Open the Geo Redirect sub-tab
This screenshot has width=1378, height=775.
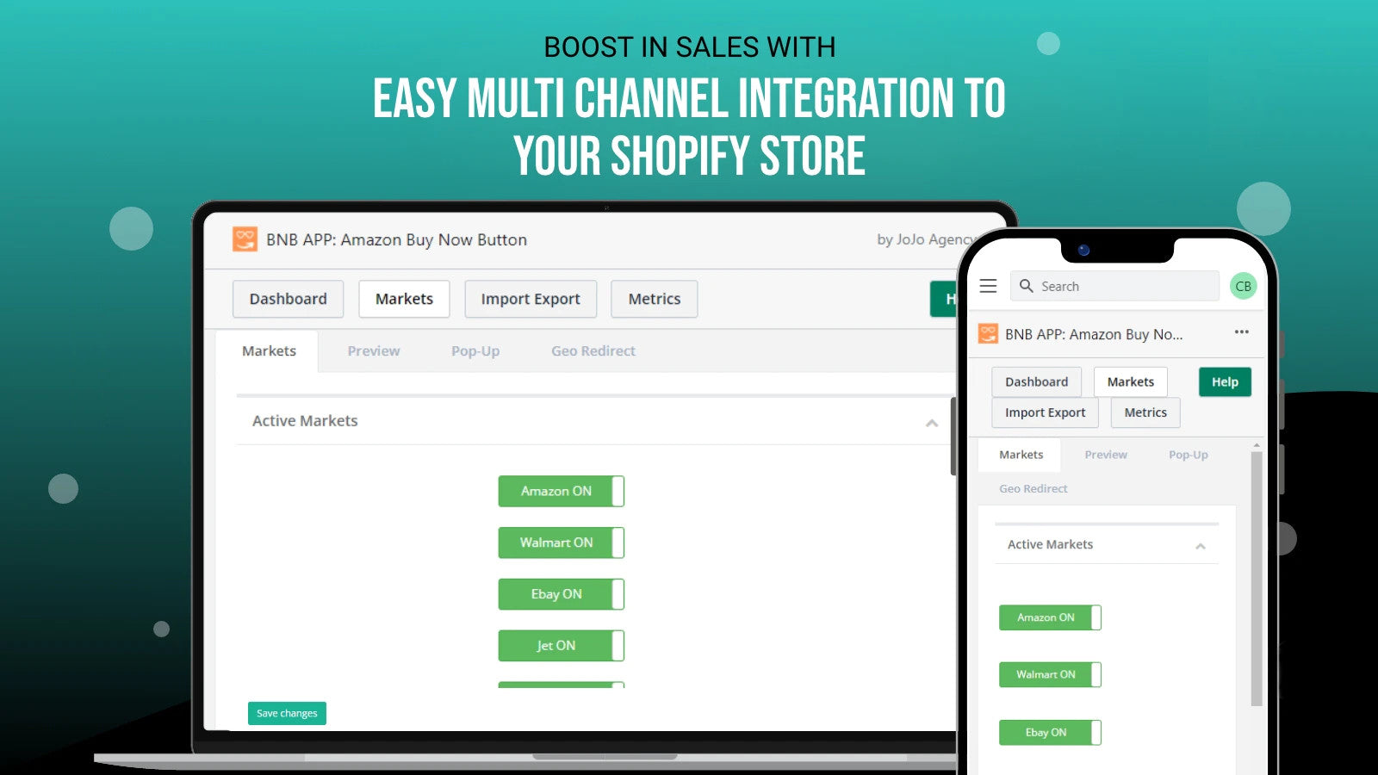point(593,350)
